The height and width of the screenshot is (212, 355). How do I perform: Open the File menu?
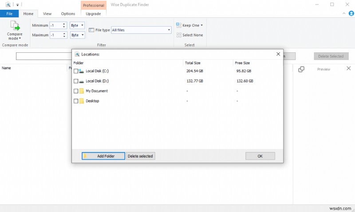click(x=9, y=14)
